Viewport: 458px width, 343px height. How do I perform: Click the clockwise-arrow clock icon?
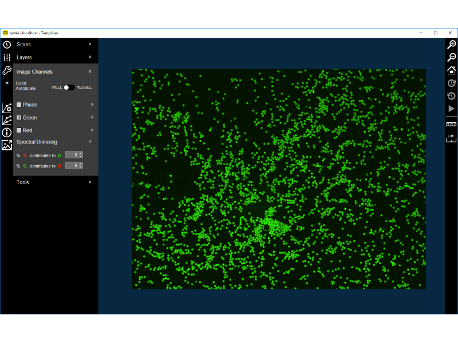452,83
